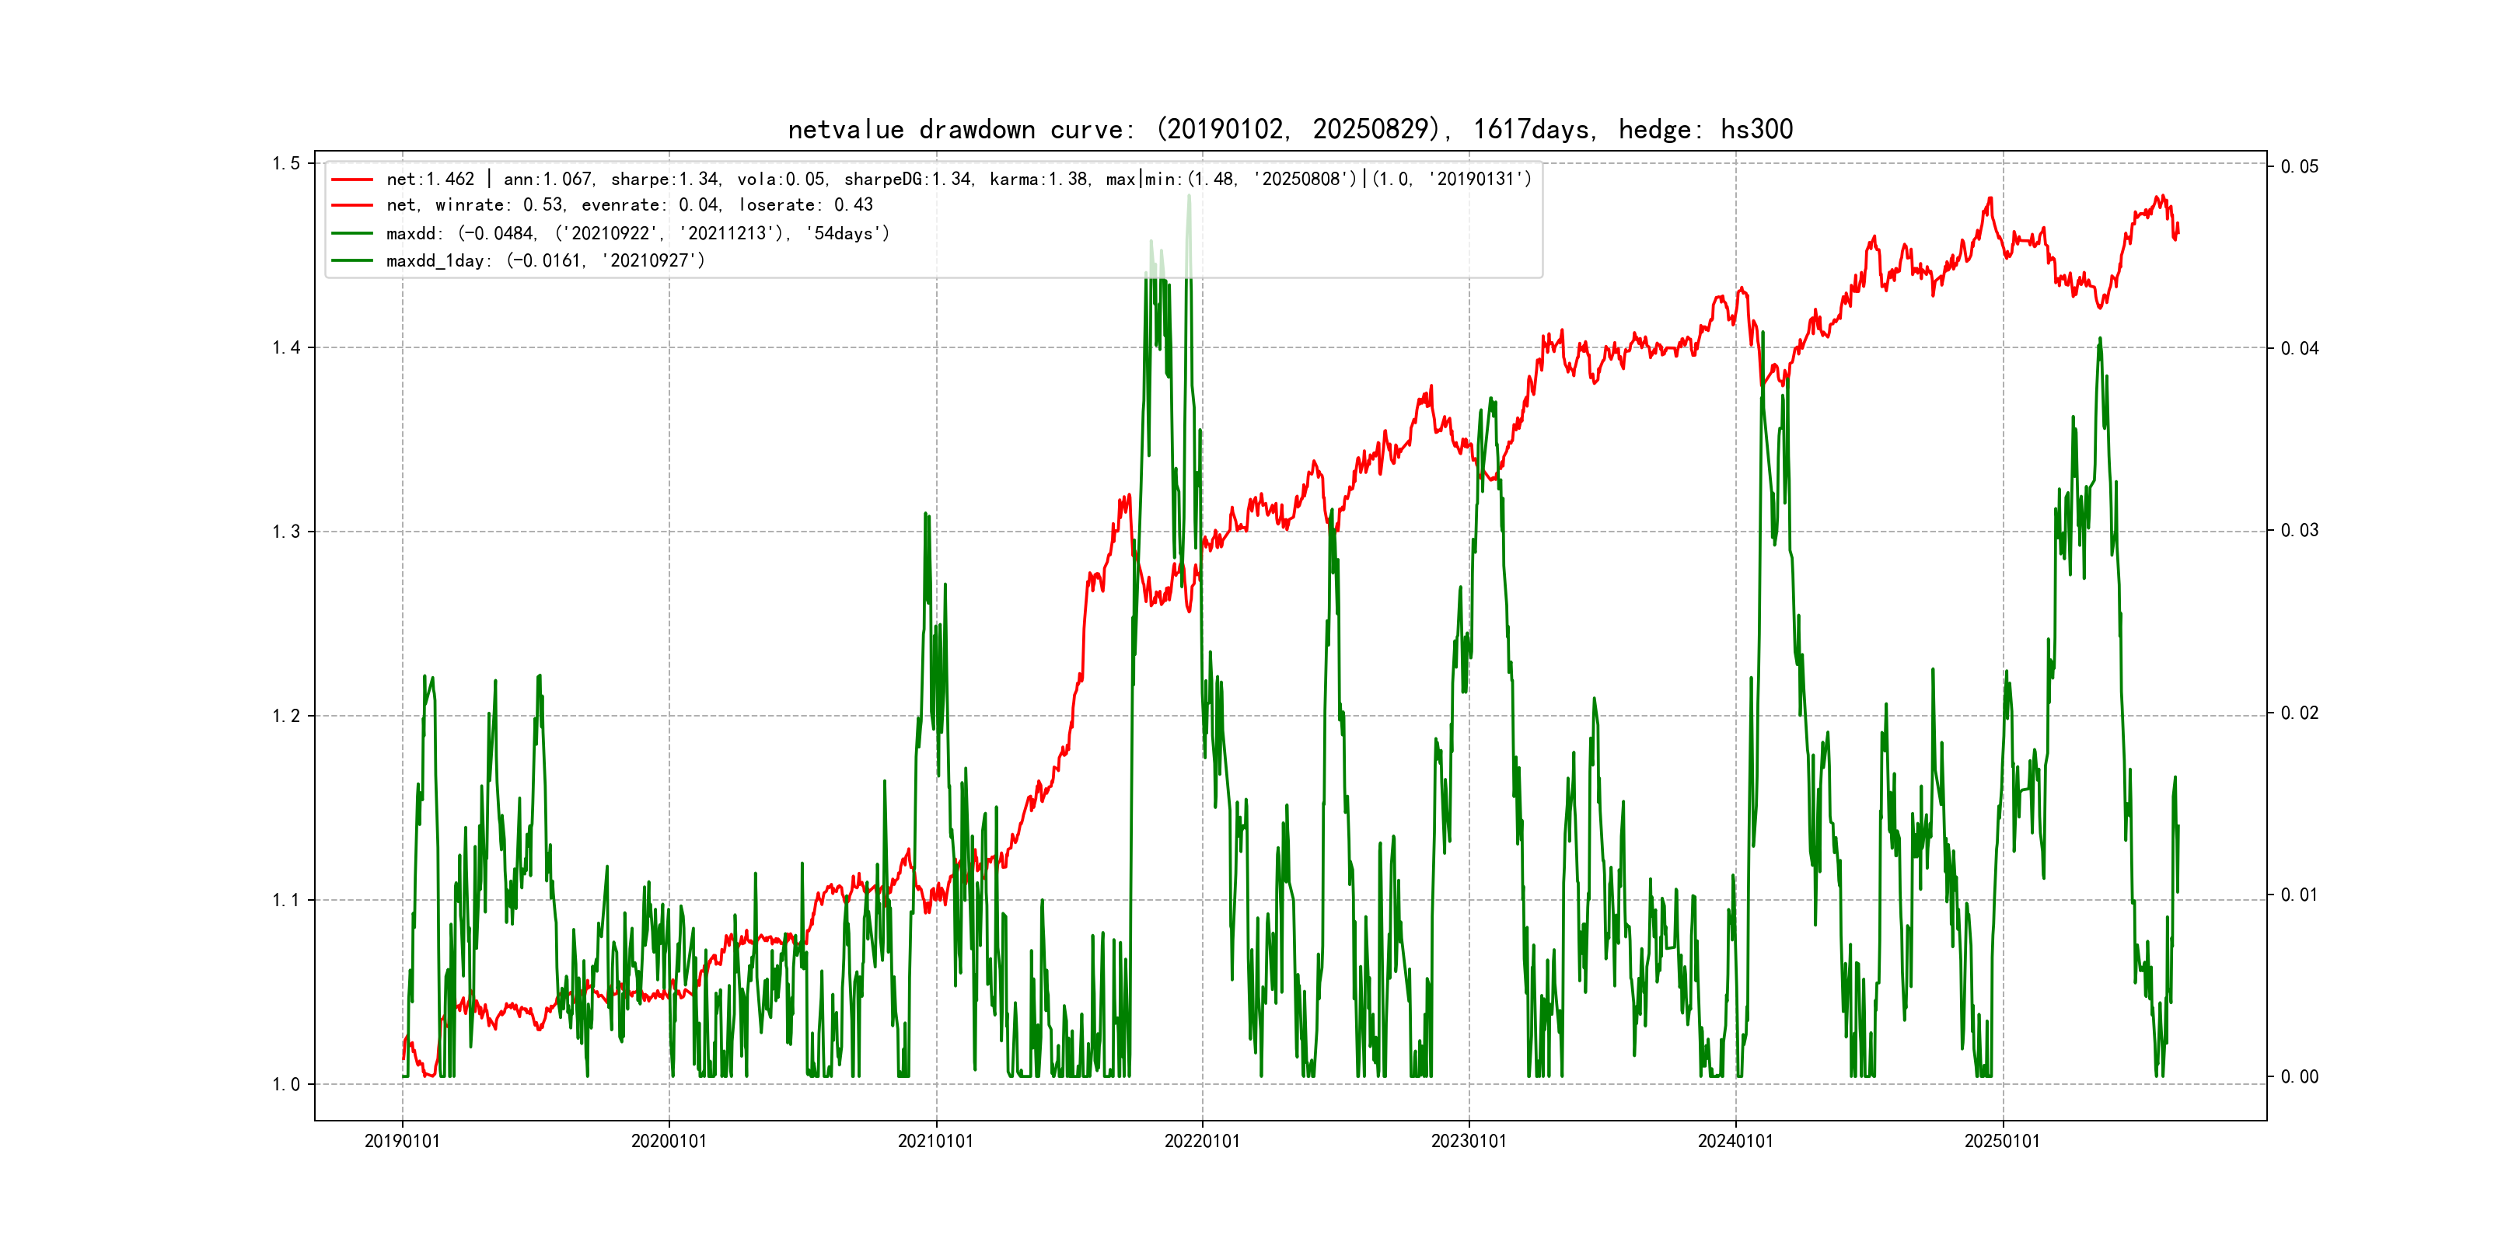Click the 20240101 x-axis date label
Viewport: 2519px width, 1259px height.
[x=1735, y=1141]
